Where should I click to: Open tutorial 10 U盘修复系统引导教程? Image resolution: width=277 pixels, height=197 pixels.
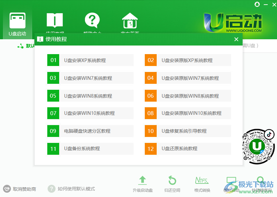pyautogui.click(x=188, y=131)
